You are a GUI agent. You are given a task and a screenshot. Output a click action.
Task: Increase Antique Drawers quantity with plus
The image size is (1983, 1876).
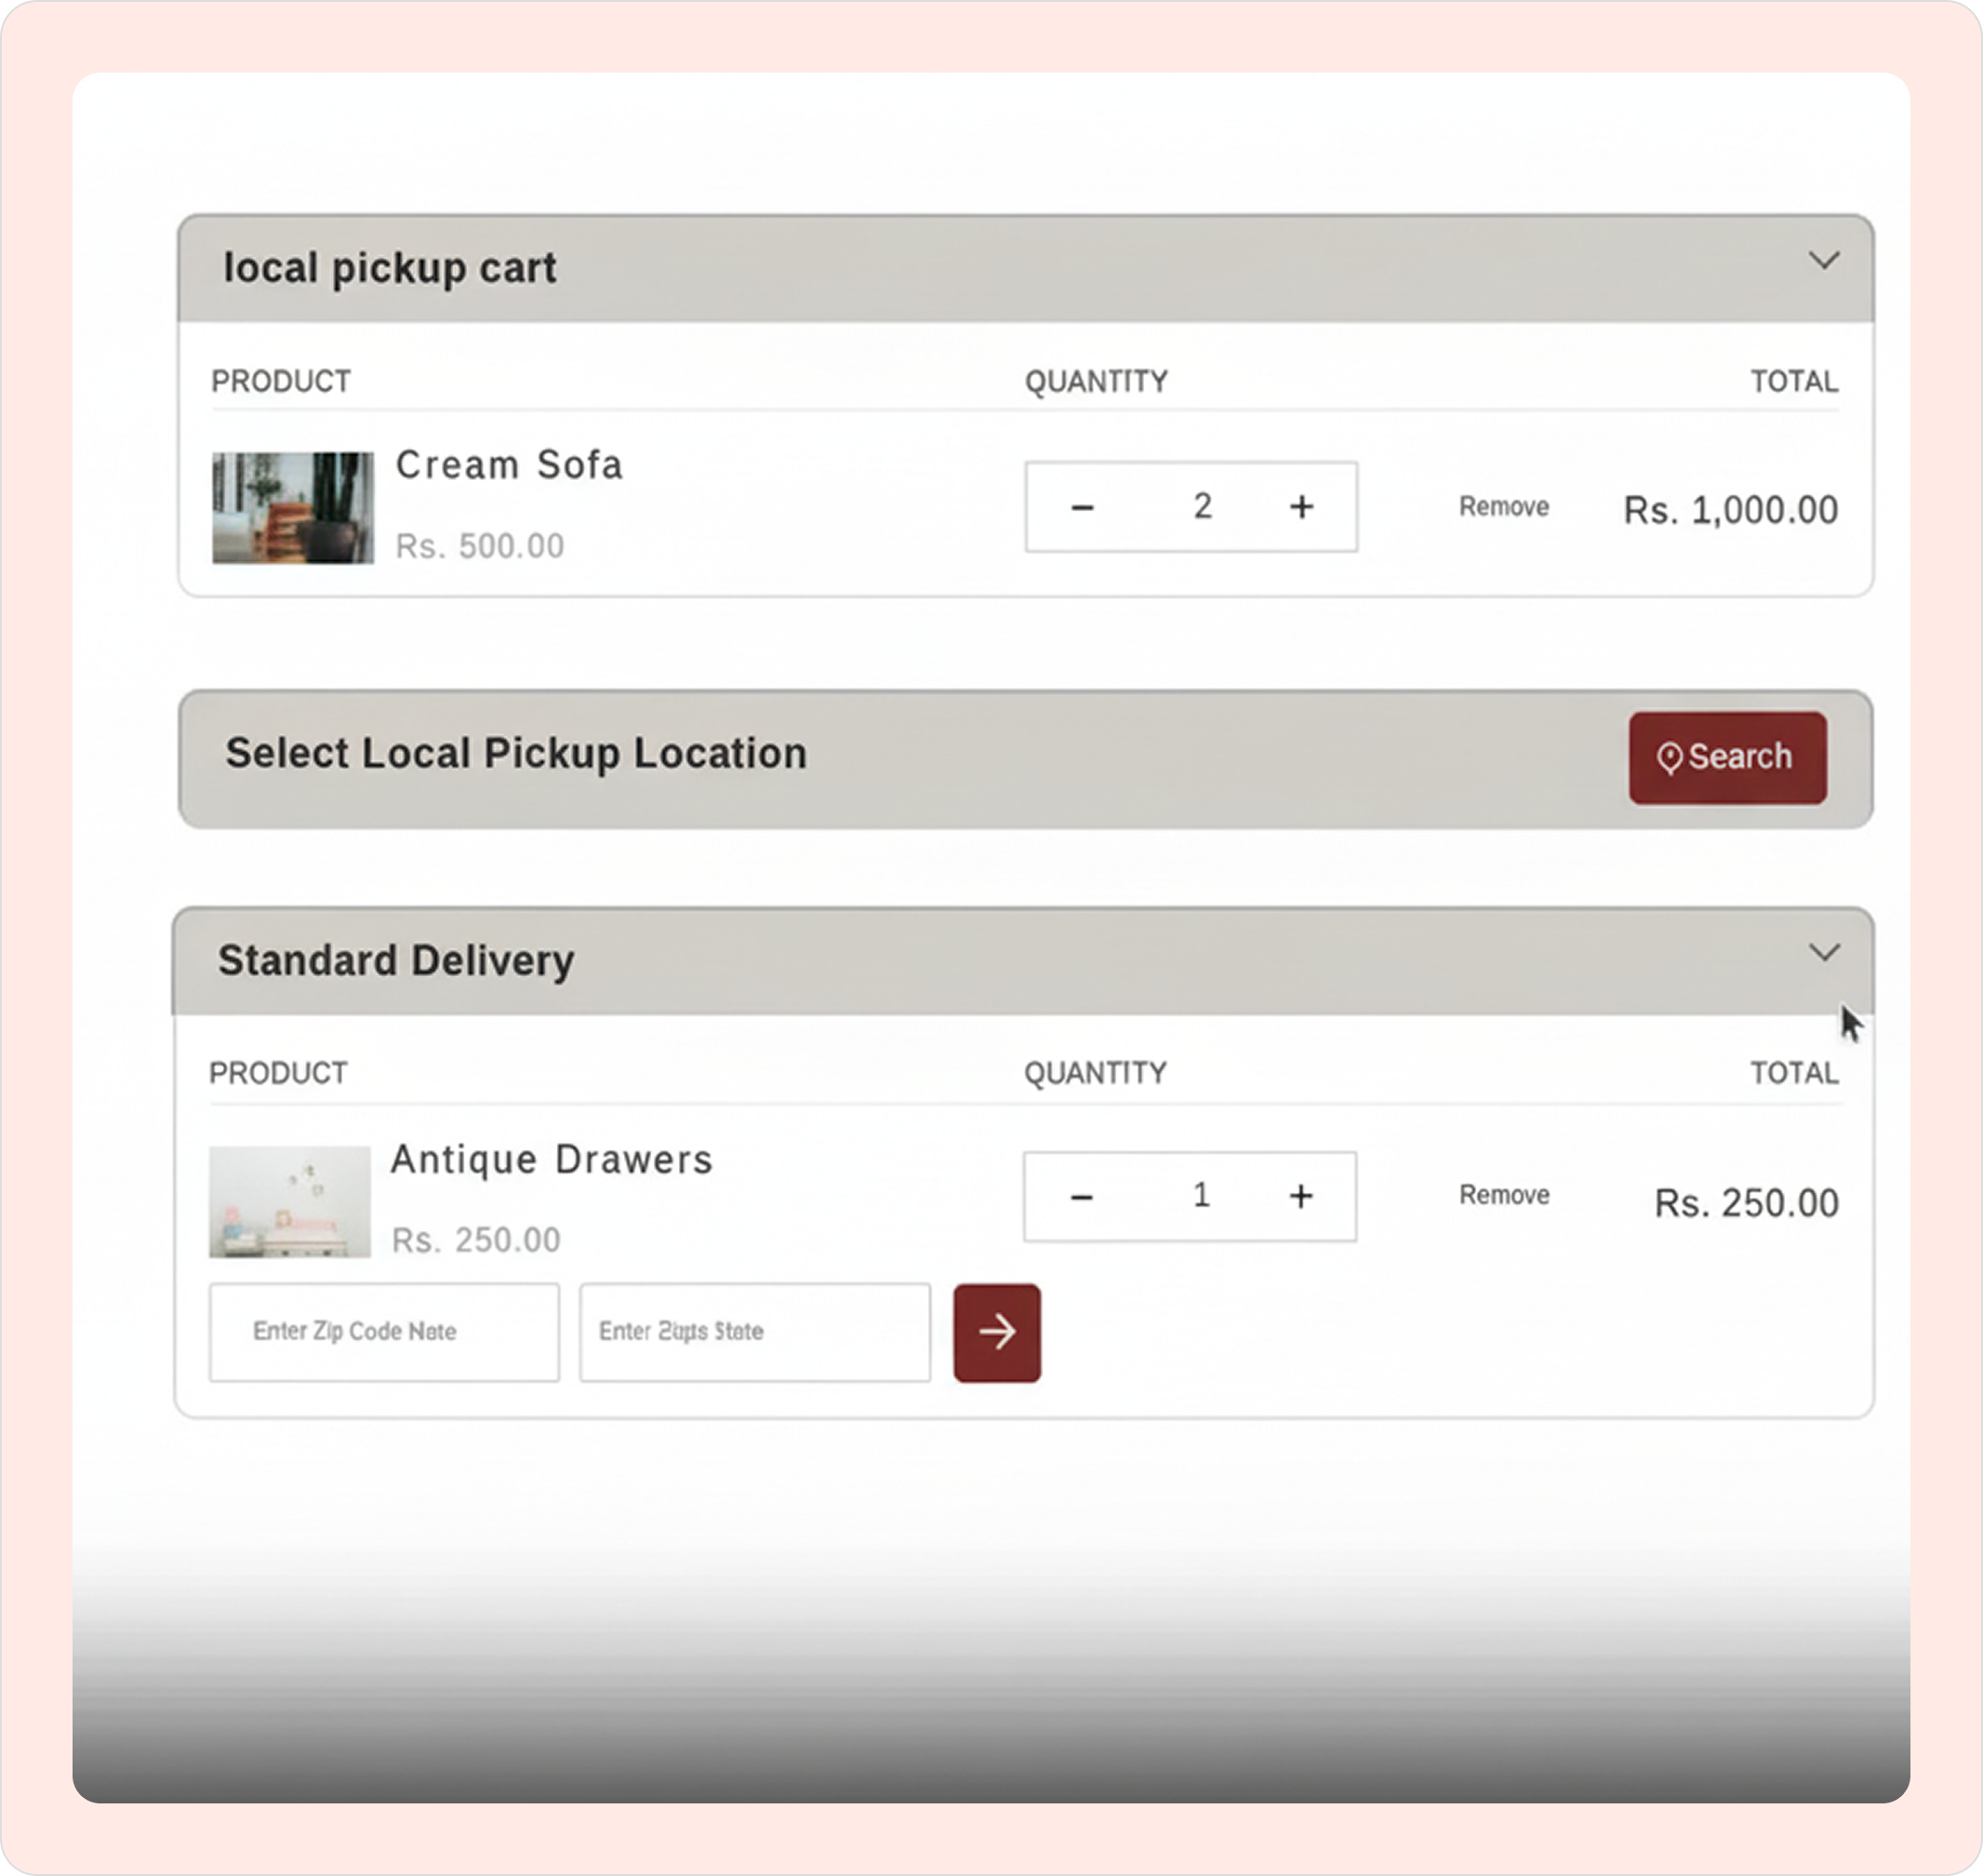(x=1299, y=1196)
